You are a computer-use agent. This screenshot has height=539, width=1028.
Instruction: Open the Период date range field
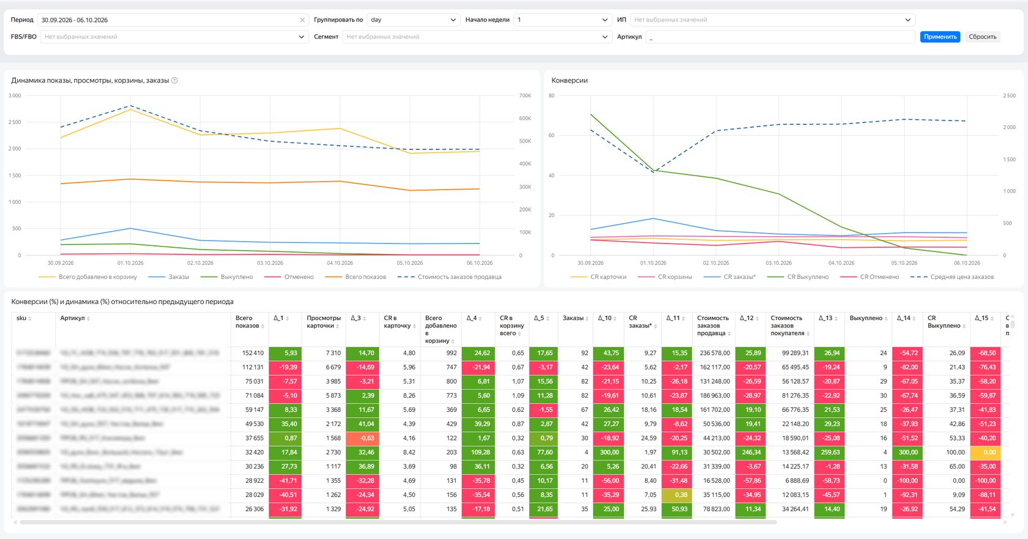[173, 20]
